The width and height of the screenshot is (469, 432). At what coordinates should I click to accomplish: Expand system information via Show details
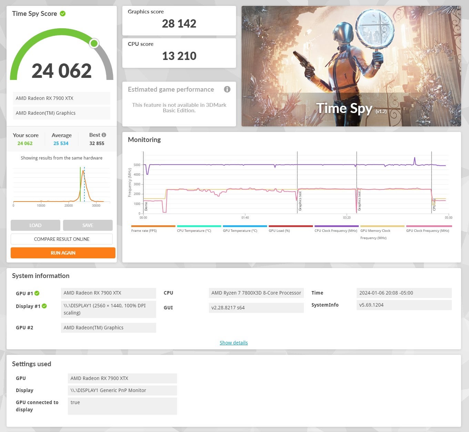(234, 343)
